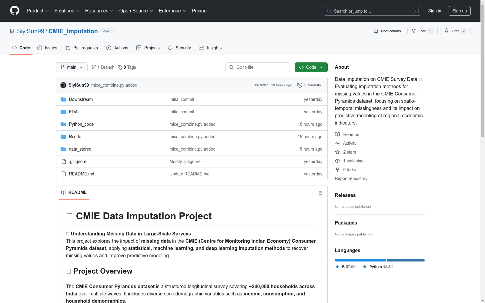This screenshot has width=485, height=303.
Task: Switch to the Pull requests tab
Action: click(82, 48)
